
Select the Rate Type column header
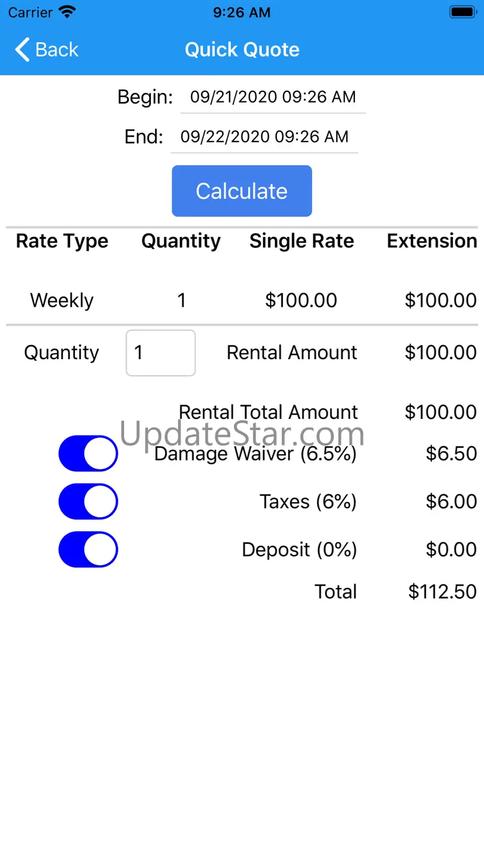click(62, 241)
